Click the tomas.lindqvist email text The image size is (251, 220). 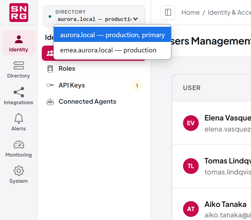pyautogui.click(x=228, y=172)
